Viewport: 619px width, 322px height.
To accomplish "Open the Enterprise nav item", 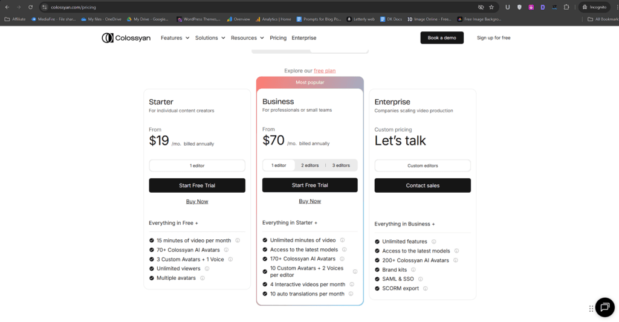I will [304, 38].
